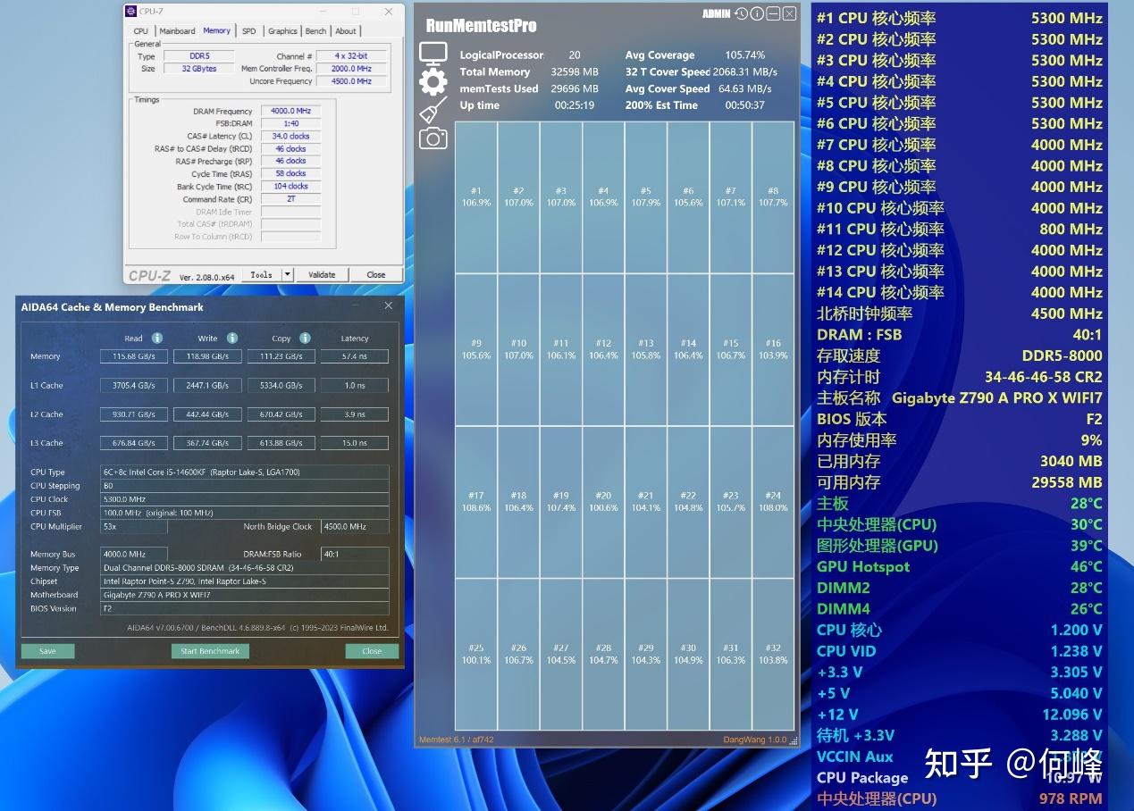Open the monitor icon in RunMemtestPro sidebar

(x=433, y=54)
